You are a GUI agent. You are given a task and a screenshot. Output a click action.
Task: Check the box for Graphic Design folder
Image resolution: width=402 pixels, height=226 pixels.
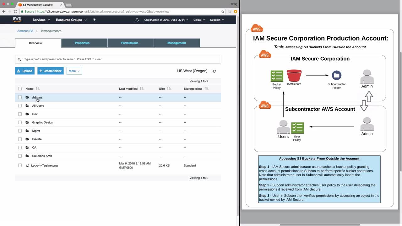click(20, 122)
